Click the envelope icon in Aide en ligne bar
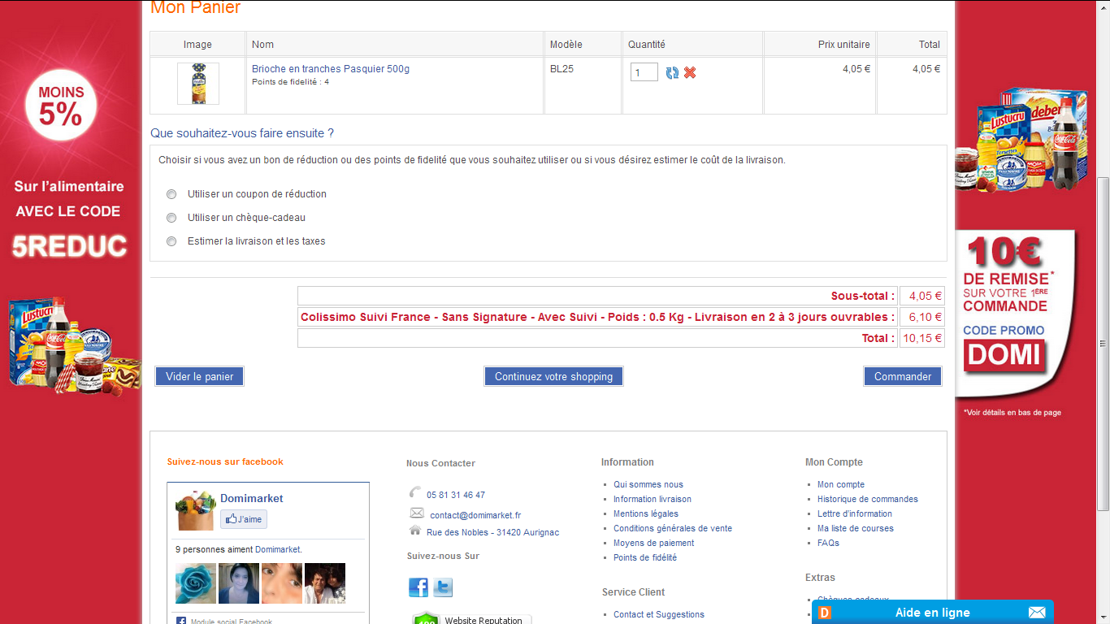1110x624 pixels. [1037, 613]
